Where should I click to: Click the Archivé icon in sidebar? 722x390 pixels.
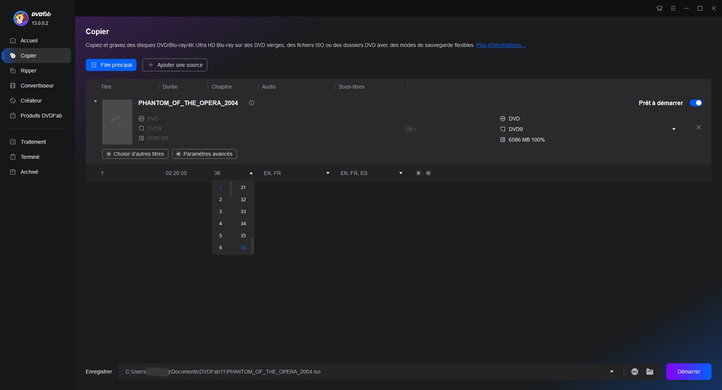[x=13, y=172]
